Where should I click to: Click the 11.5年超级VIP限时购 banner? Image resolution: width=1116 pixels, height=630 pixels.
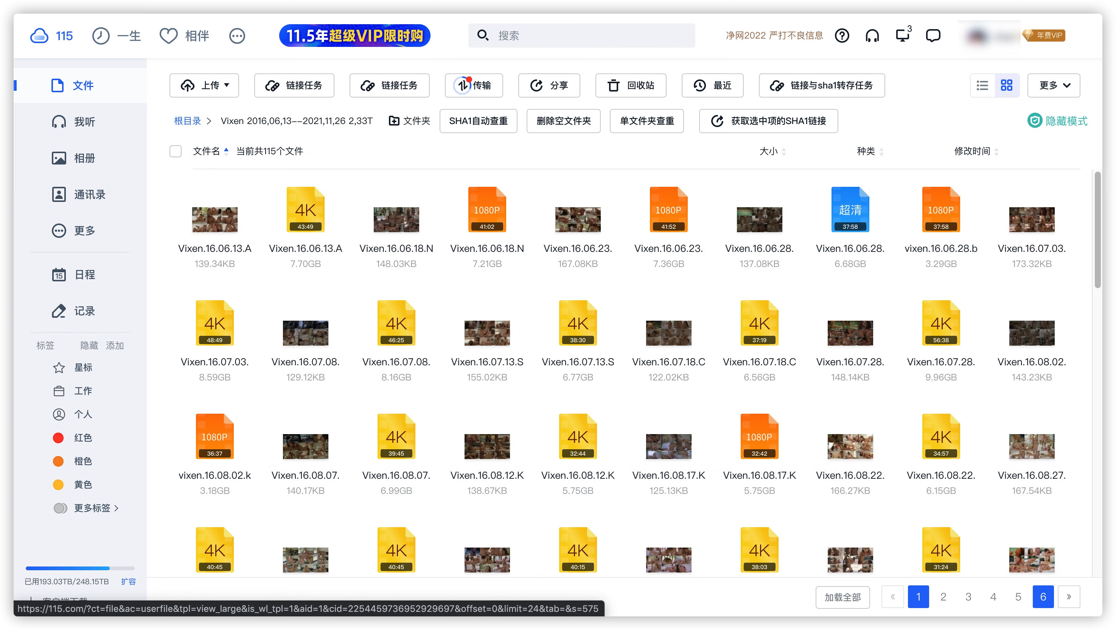(x=354, y=36)
